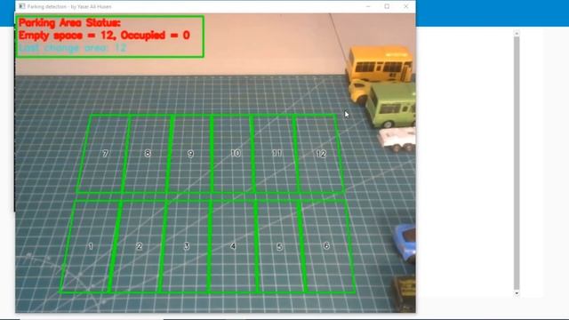The width and height of the screenshot is (569, 320).
Task: Click parking slot number 6
Action: 326,246
